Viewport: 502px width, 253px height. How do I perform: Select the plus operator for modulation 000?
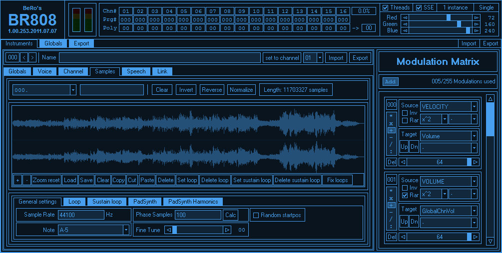click(x=391, y=131)
